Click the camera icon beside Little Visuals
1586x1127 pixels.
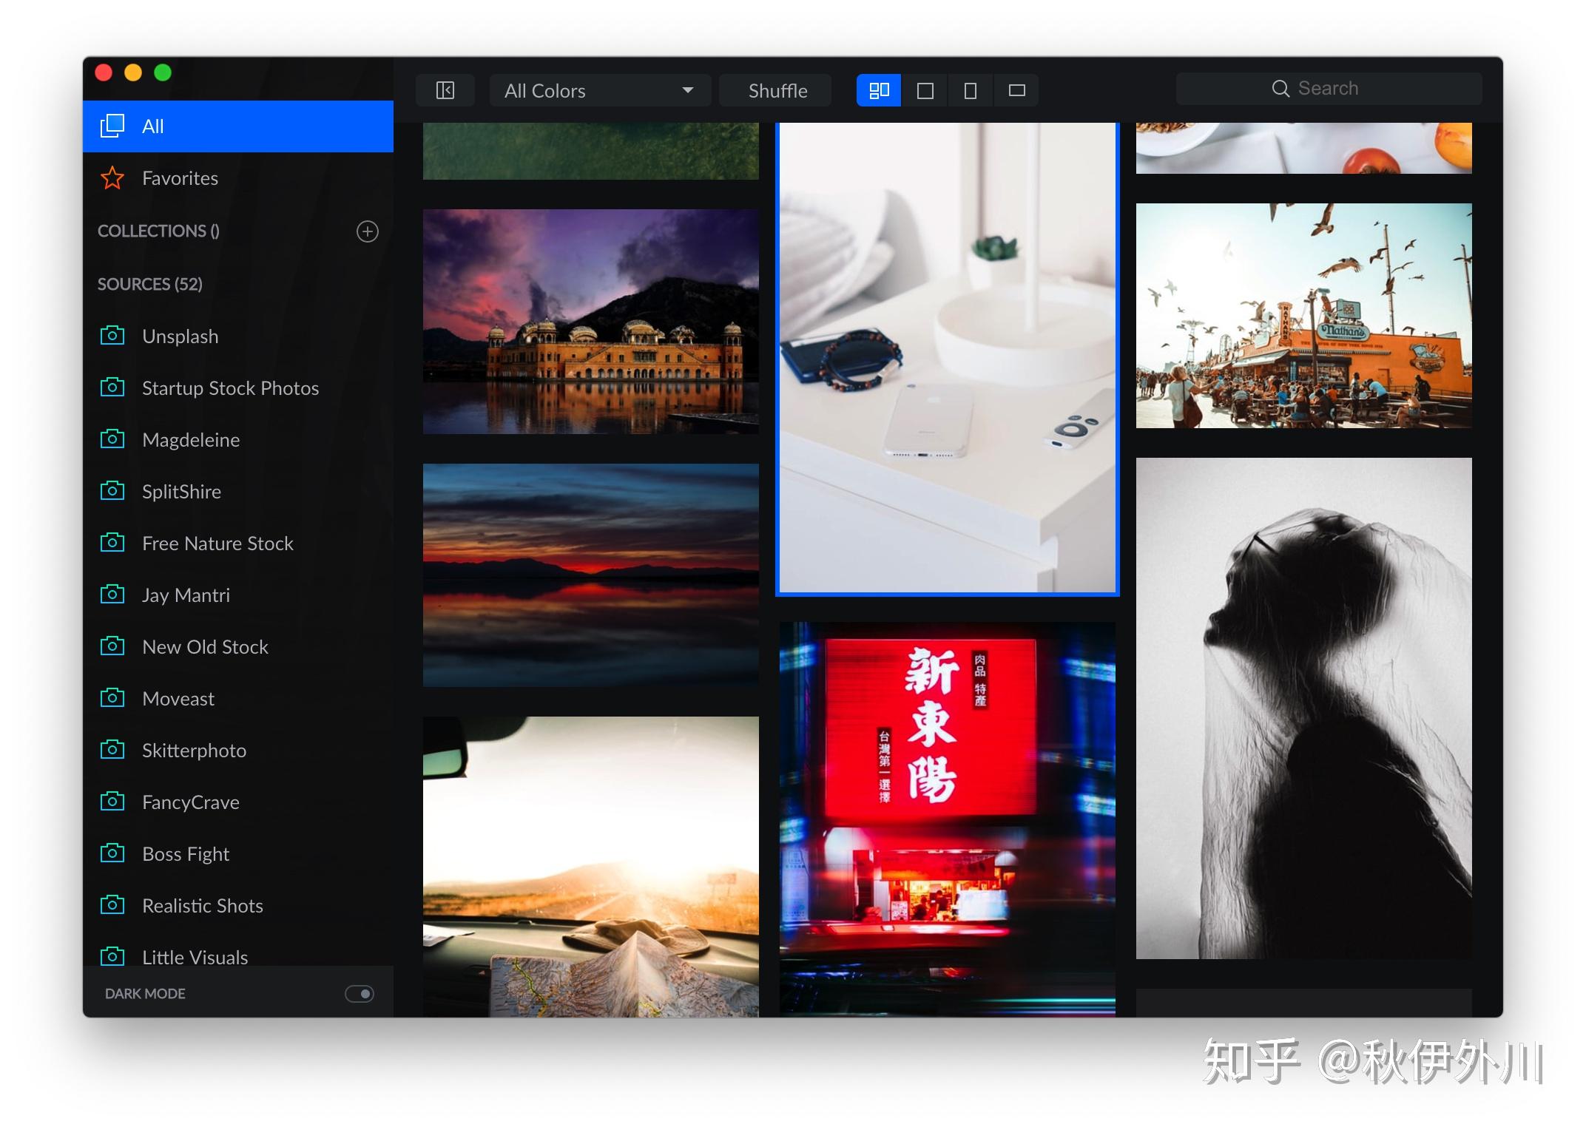pos(112,955)
